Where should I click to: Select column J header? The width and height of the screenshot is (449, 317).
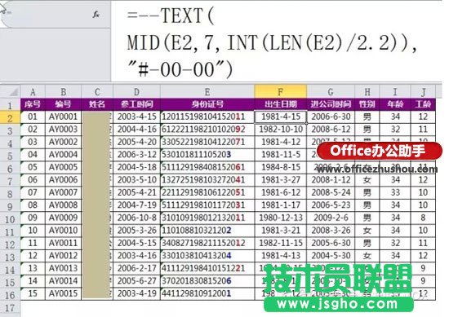coord(423,92)
